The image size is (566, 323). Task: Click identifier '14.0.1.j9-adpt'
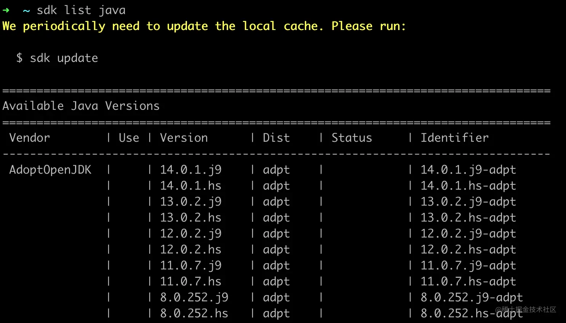click(468, 169)
